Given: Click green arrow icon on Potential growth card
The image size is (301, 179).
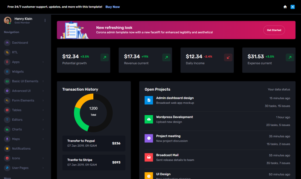Looking at the screenshot, I should tap(105, 58).
